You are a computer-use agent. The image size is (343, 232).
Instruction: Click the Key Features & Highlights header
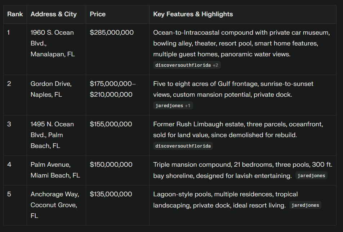click(x=193, y=14)
